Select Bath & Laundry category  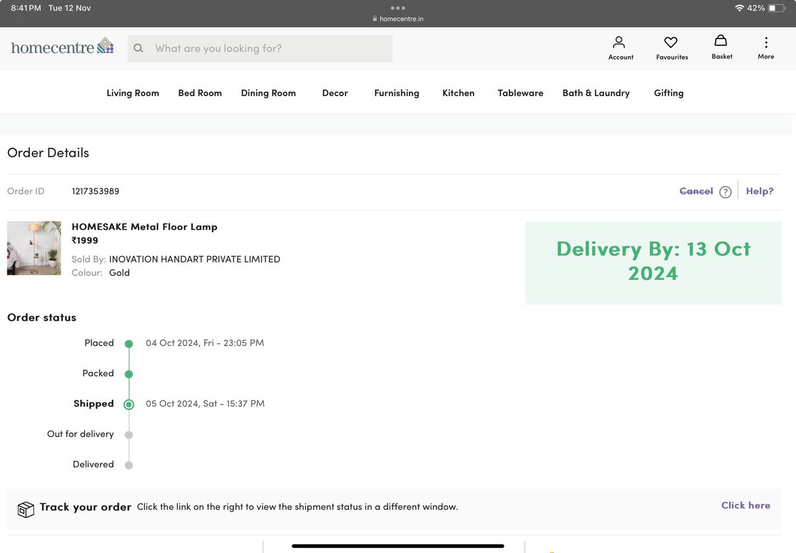tap(596, 93)
